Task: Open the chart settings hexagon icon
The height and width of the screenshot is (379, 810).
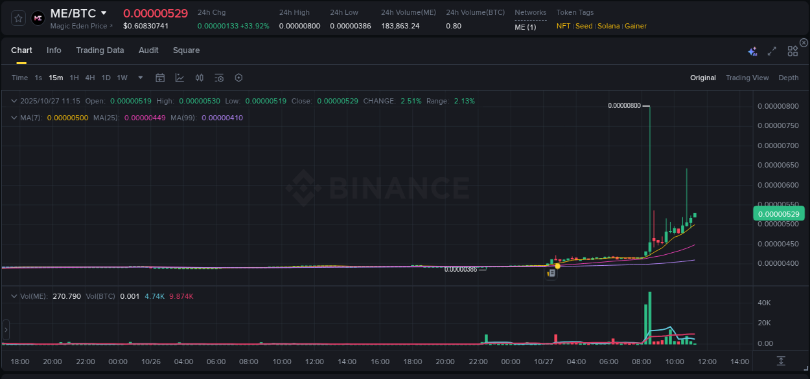Action: click(238, 77)
